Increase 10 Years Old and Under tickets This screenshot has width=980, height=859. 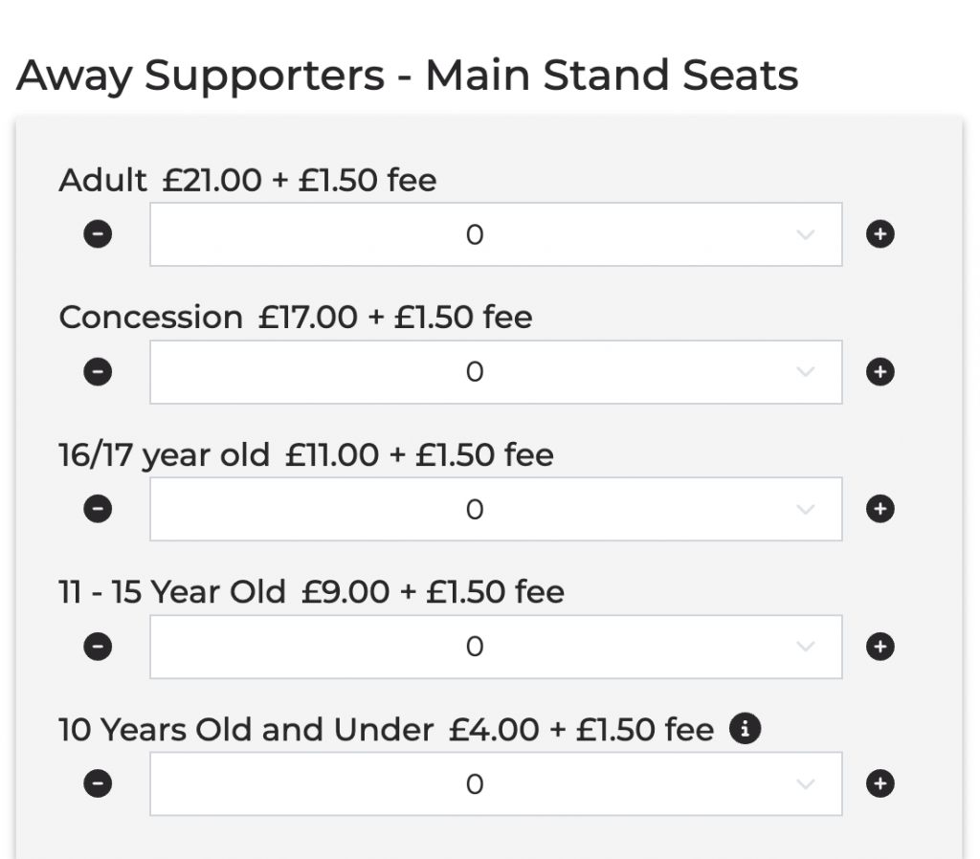click(x=880, y=784)
